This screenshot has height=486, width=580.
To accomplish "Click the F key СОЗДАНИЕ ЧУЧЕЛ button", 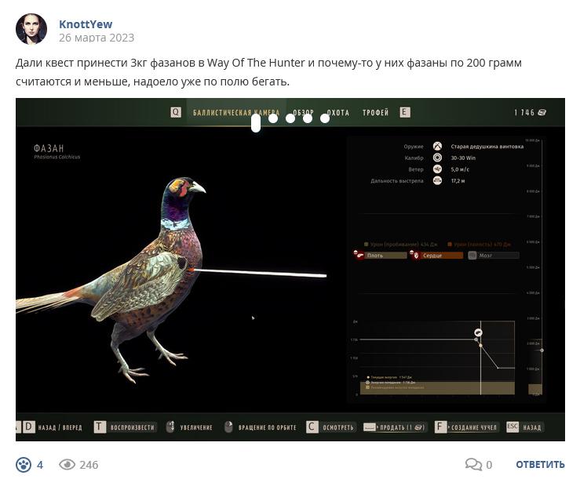I will [x=466, y=427].
